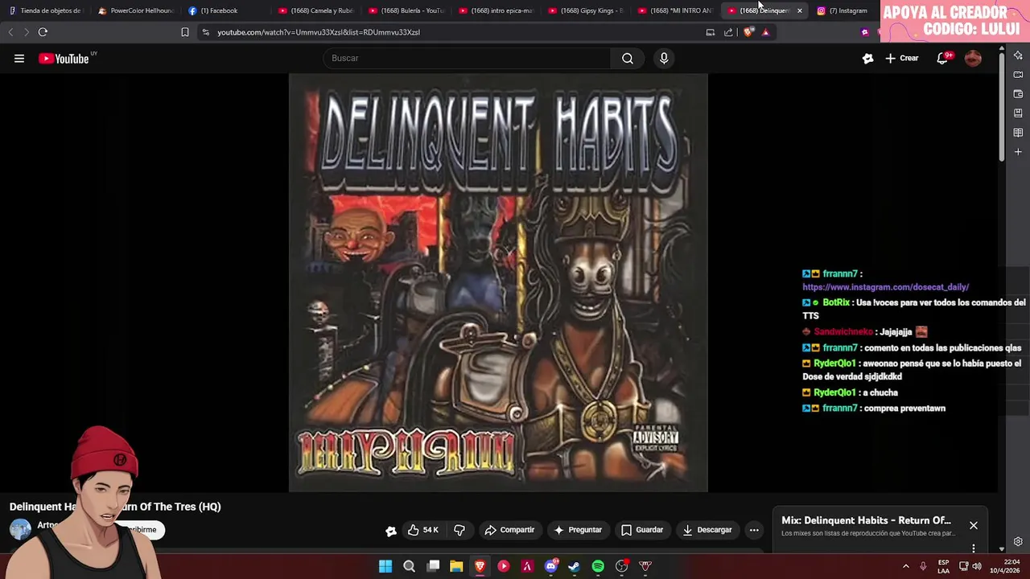Screen dimensions: 1030x579
Task: Open Discord from the taskbar
Action: click(550, 566)
